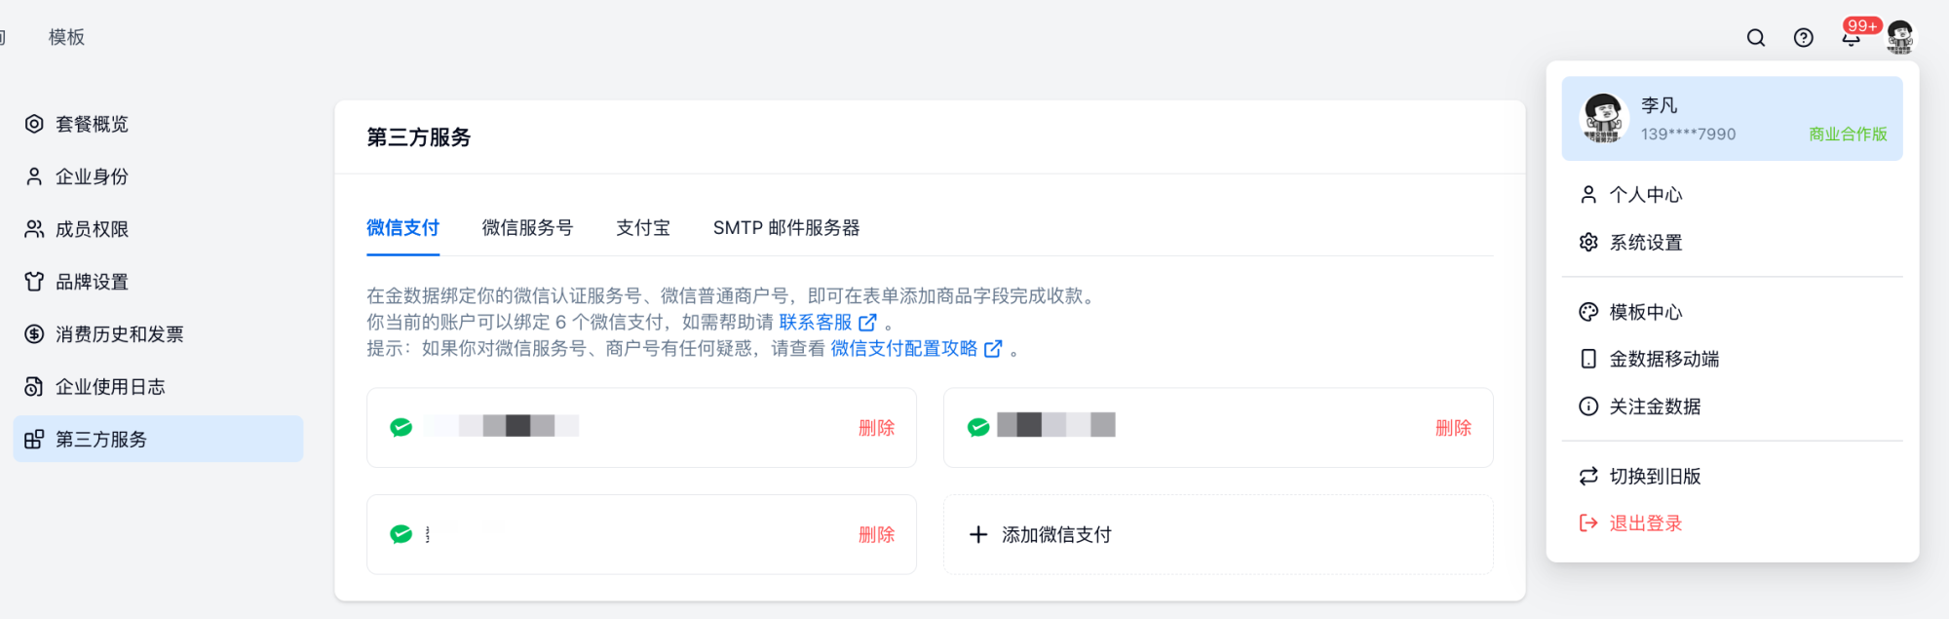The height and width of the screenshot is (619, 1949).
Task: Open notifications bell with 99+ badge
Action: (1851, 38)
